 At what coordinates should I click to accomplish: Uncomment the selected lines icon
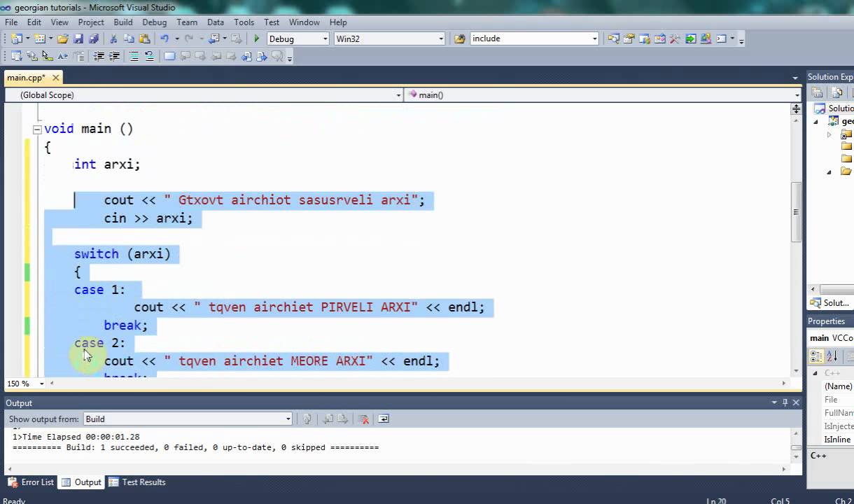[x=150, y=56]
